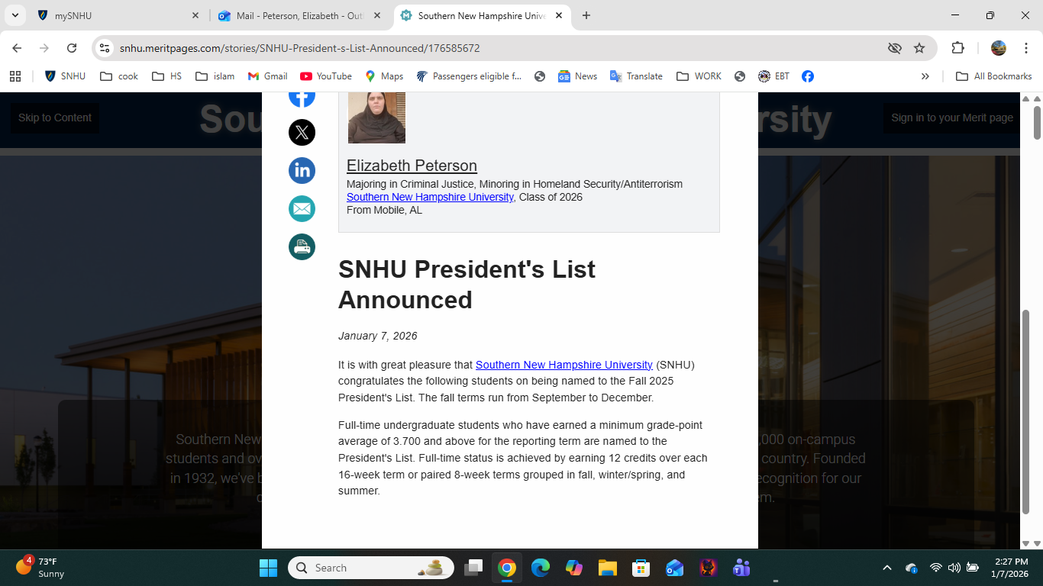Open the Translate bookmark
The image size is (1043, 586).
point(636,76)
